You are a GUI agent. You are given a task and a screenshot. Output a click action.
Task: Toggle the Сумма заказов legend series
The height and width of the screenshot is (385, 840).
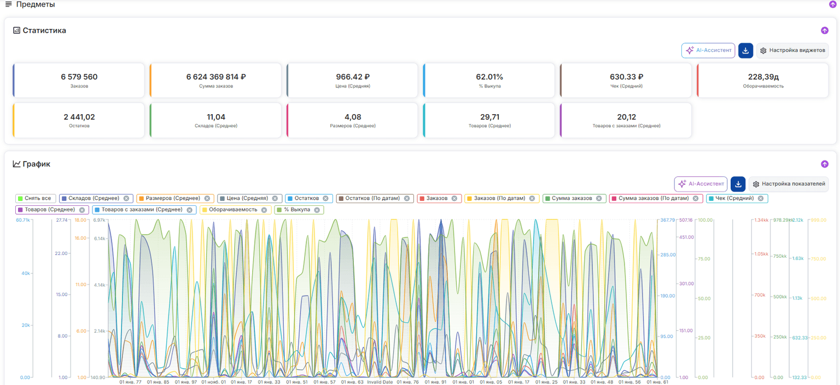click(x=575, y=198)
